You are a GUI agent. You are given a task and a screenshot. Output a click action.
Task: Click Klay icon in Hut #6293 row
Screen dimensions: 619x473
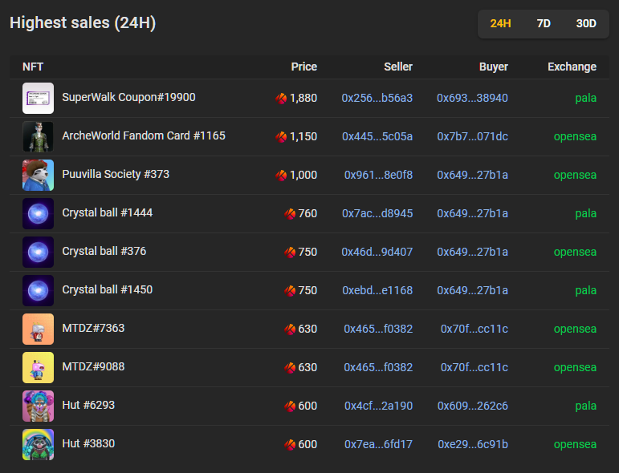(290, 406)
